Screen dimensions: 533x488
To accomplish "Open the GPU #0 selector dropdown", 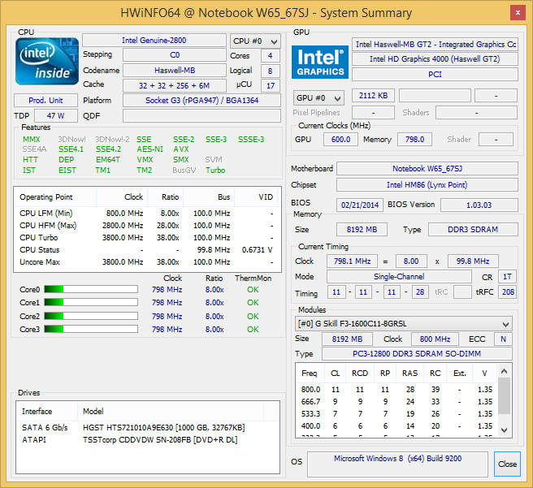I will (318, 98).
